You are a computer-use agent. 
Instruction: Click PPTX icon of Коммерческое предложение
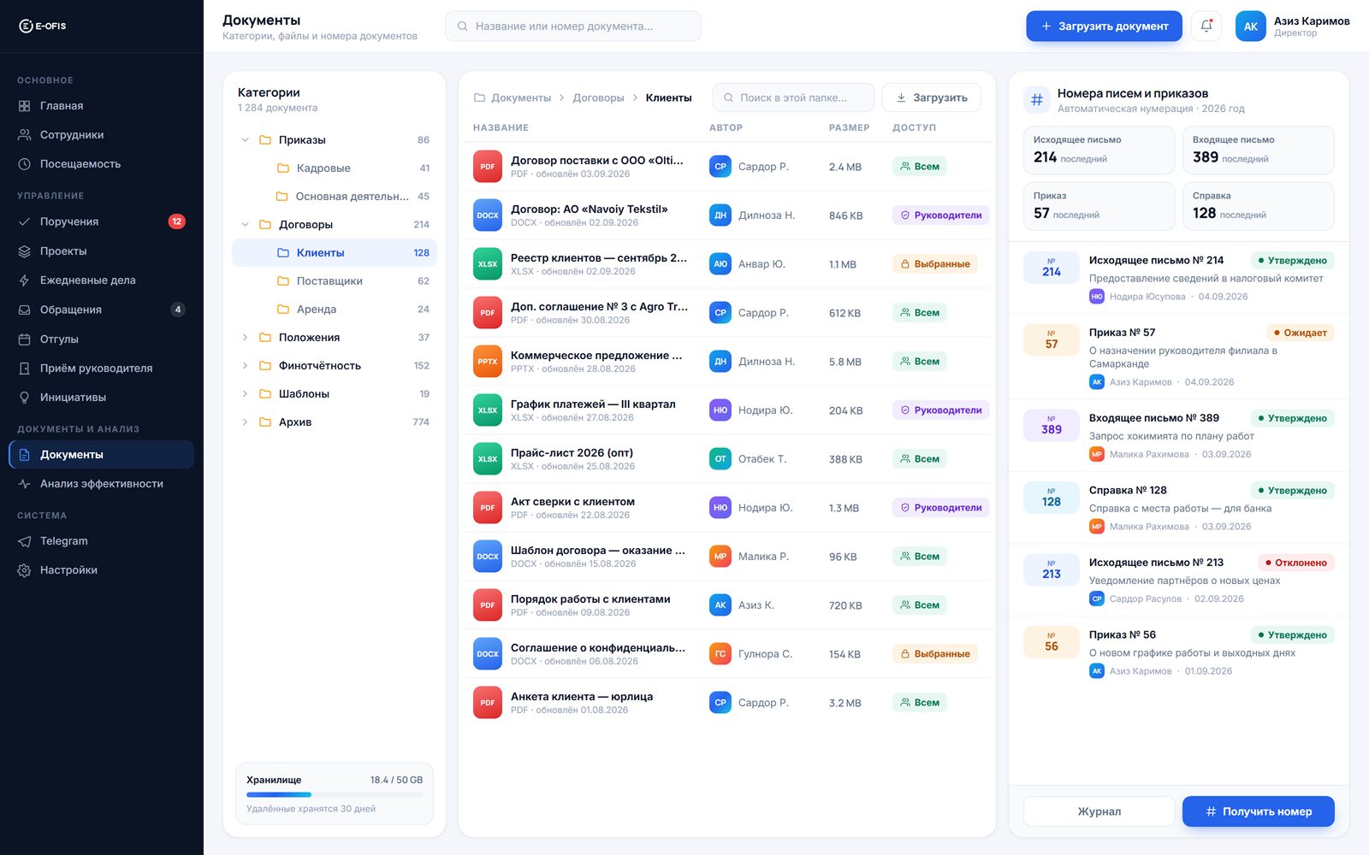[x=488, y=362]
